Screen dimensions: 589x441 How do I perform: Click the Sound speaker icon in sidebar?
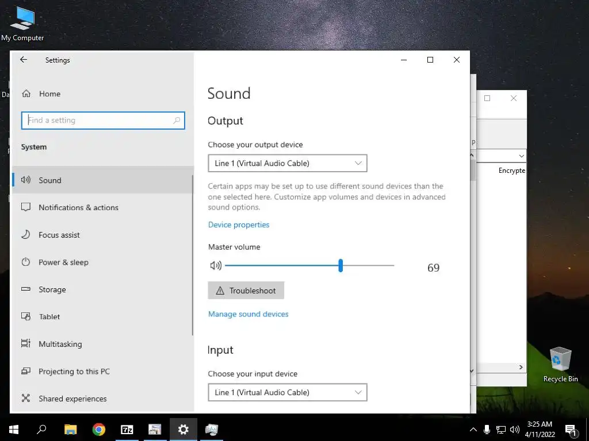pyautogui.click(x=25, y=180)
